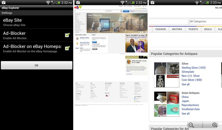Expand the Fashion category in sidebar
This screenshot has height=130, width=222.
(x=80, y=16)
